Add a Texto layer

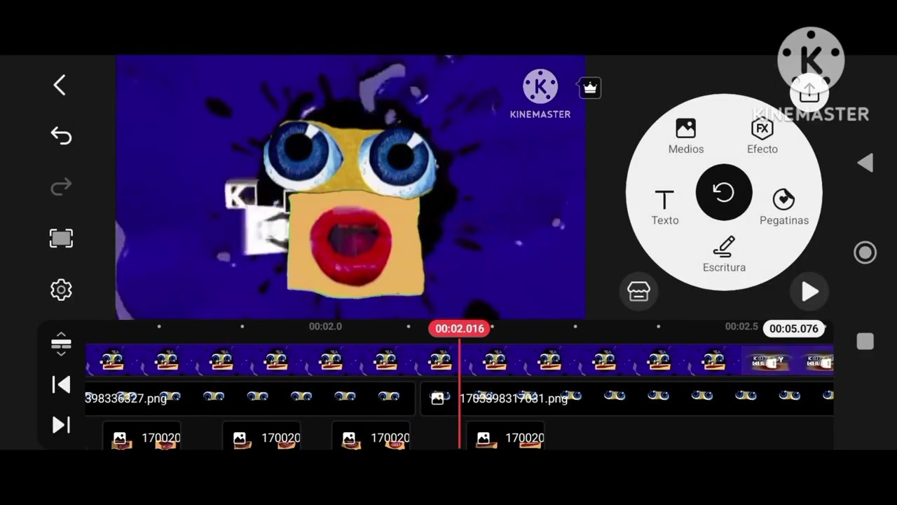(x=664, y=208)
